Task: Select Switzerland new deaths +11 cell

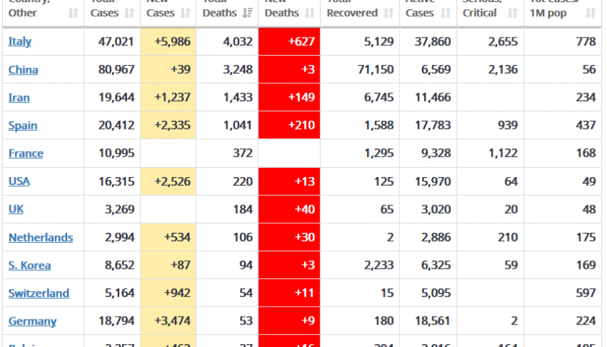Action: tap(289, 293)
